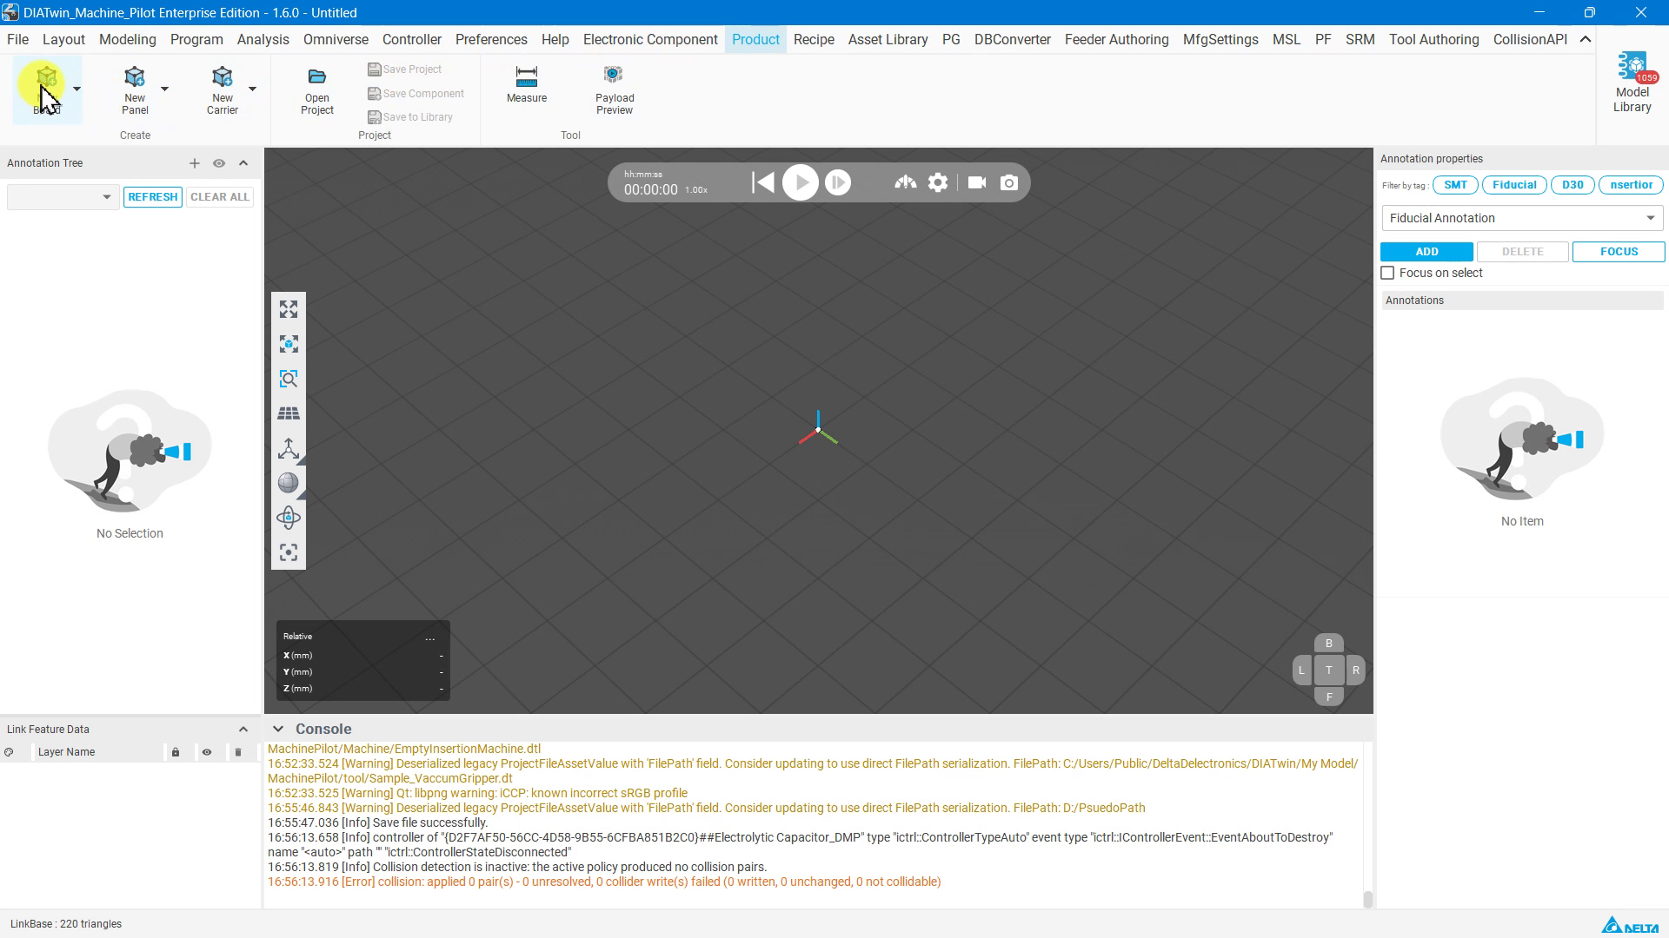The width and height of the screenshot is (1669, 938).
Task: Click the speed gauge icon in playback bar
Action: click(x=905, y=182)
